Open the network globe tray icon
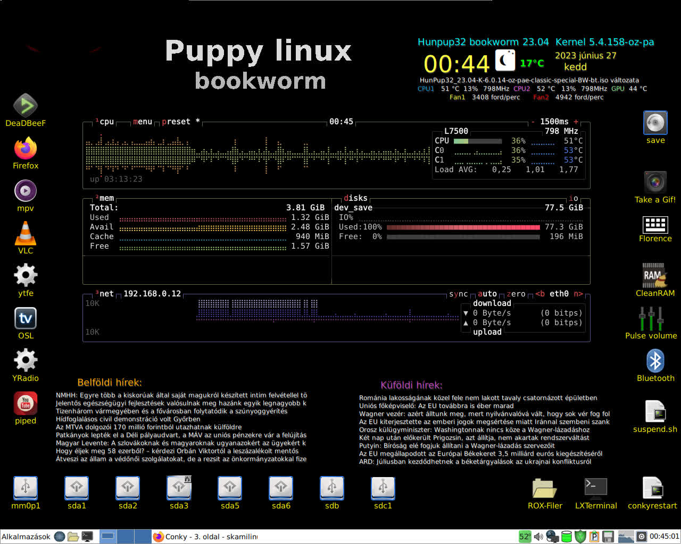The width and height of the screenshot is (681, 544). tap(553, 537)
